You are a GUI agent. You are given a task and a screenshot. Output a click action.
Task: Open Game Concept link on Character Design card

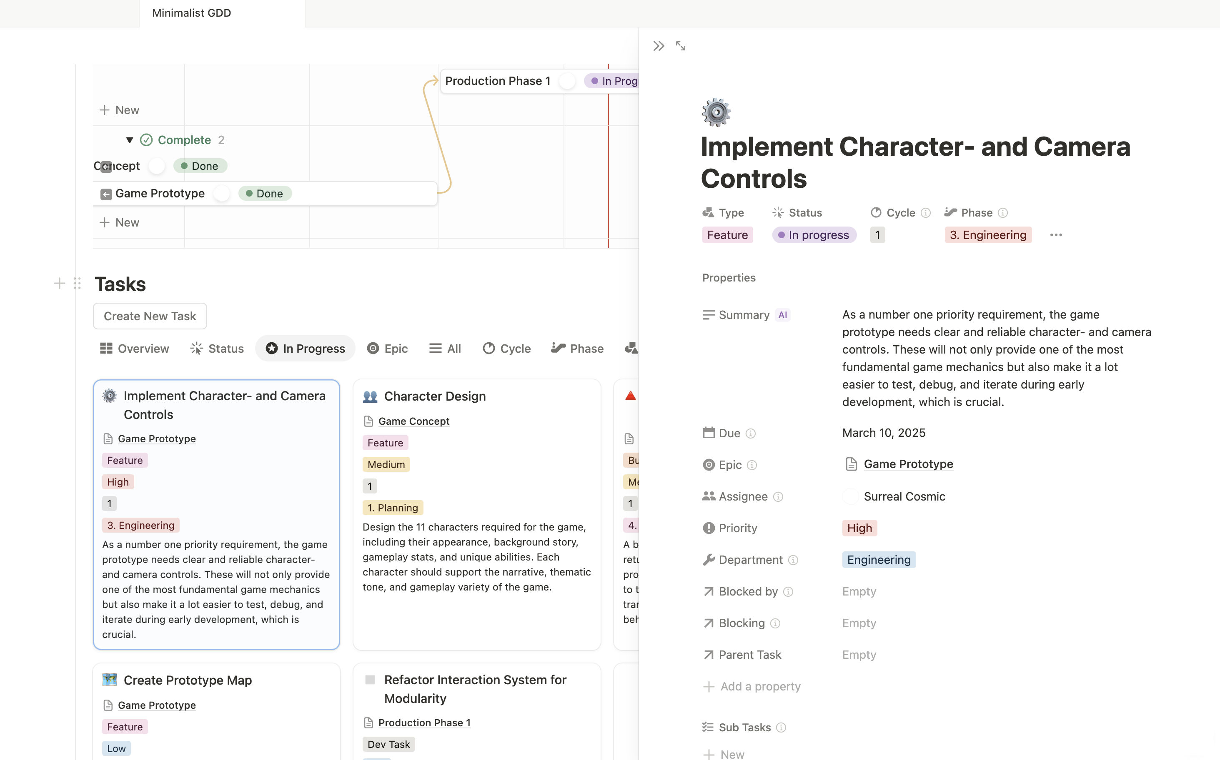pos(413,421)
